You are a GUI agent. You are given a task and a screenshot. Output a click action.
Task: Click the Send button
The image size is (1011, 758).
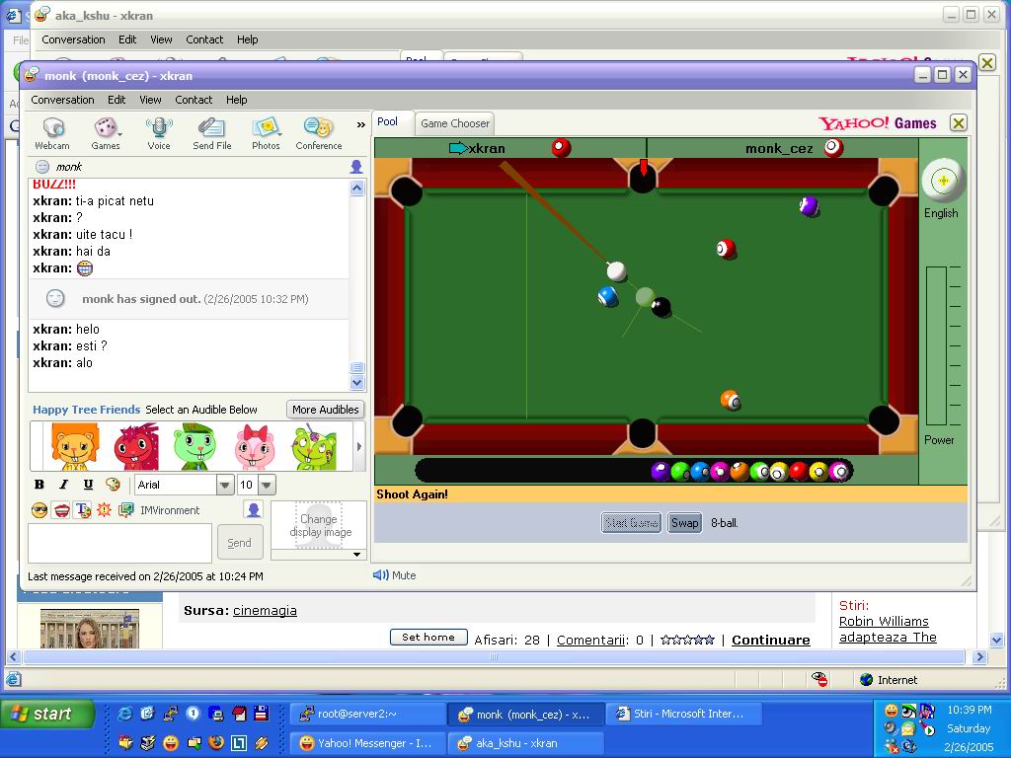[239, 543]
